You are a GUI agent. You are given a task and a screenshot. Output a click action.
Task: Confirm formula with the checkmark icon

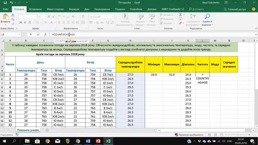(x=38, y=34)
